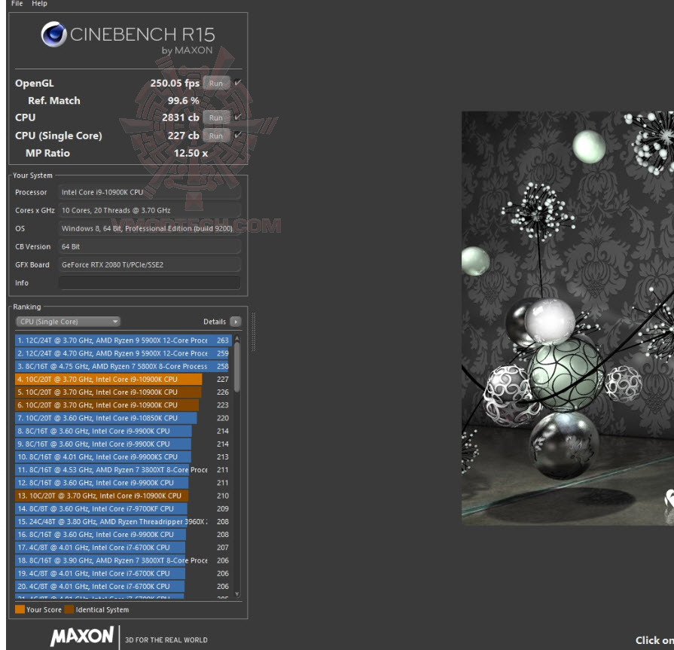Run the OpenGL benchmark
Viewport: 674px width, 650px height.
coord(216,83)
